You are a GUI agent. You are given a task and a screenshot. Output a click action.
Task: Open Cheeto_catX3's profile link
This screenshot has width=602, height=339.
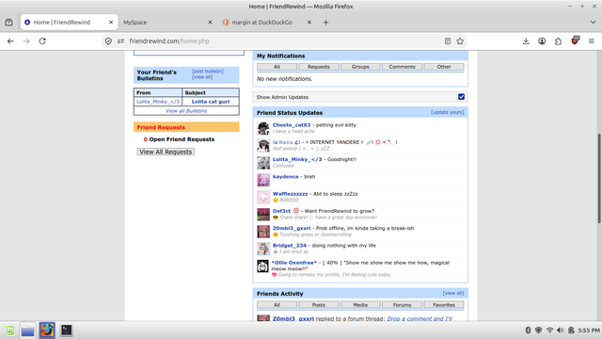point(292,125)
